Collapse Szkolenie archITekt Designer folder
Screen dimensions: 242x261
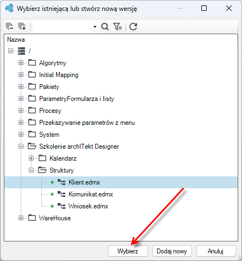coord(21,147)
